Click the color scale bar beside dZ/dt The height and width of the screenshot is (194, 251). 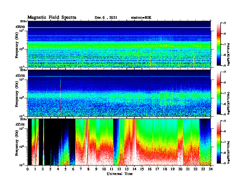pos(219,142)
